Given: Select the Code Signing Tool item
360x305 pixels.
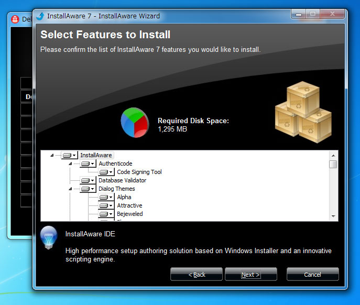Looking at the screenshot, I should pyautogui.click(x=139, y=172).
